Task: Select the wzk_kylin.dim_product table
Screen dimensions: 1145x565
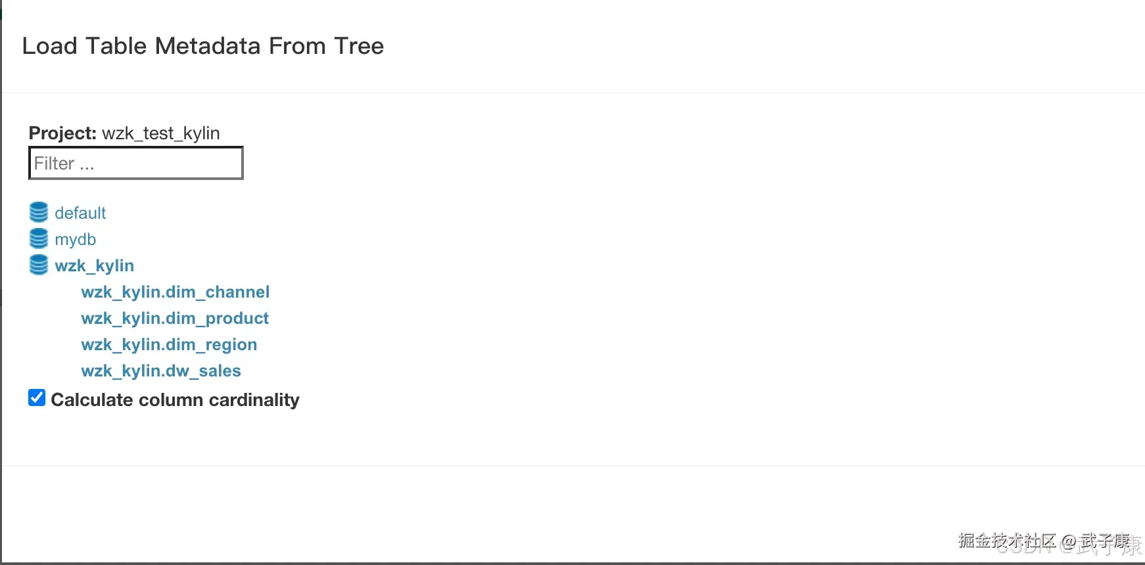Action: 175,318
